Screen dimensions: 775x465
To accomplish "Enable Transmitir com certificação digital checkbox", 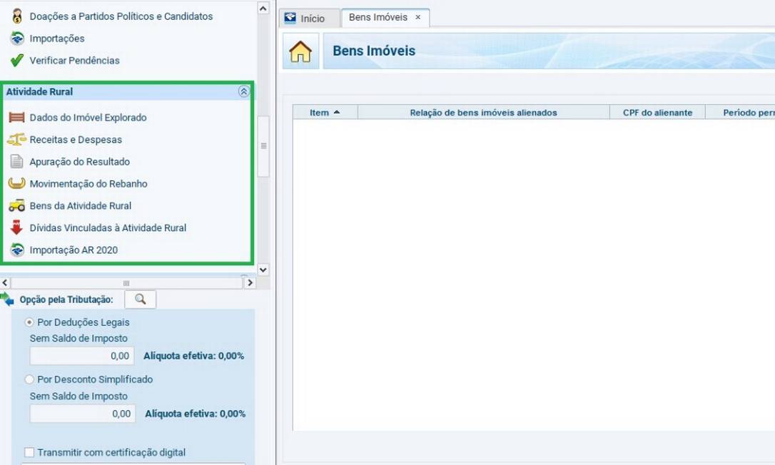I will (x=29, y=452).
